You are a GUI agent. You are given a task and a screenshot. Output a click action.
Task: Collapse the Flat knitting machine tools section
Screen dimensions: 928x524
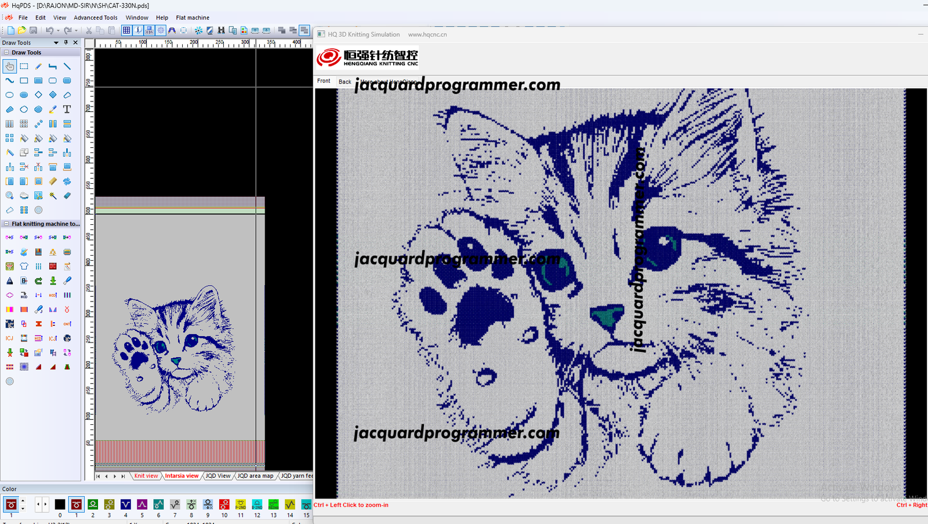point(6,224)
